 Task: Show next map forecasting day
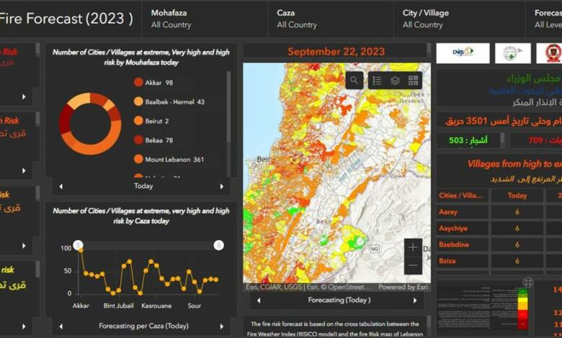coord(415,301)
